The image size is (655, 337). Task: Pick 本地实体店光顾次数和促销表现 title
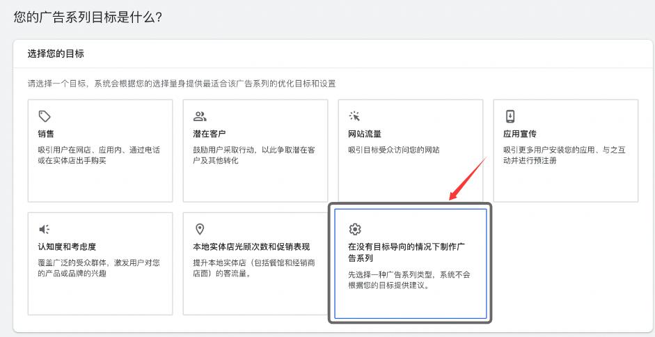pyautogui.click(x=251, y=246)
